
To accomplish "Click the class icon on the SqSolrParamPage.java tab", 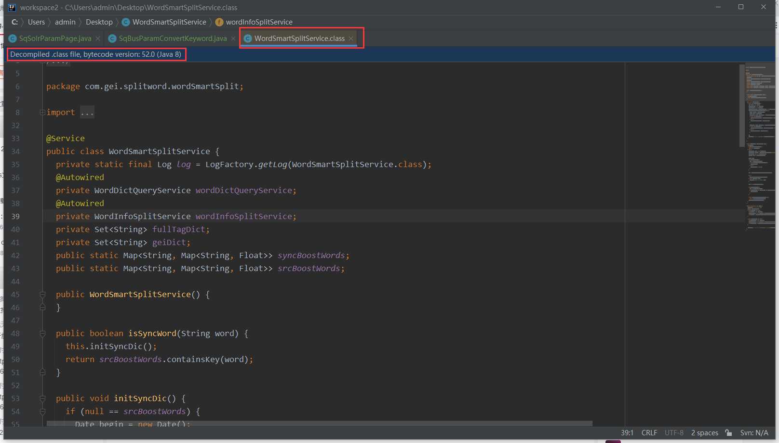I will 13,39.
